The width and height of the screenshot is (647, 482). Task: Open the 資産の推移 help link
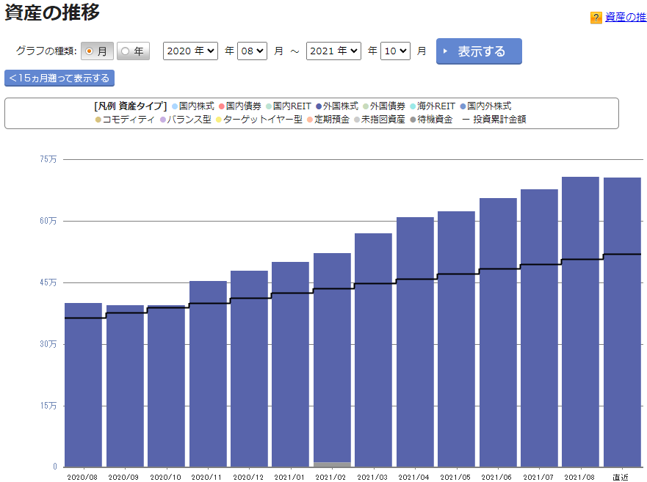626,18
